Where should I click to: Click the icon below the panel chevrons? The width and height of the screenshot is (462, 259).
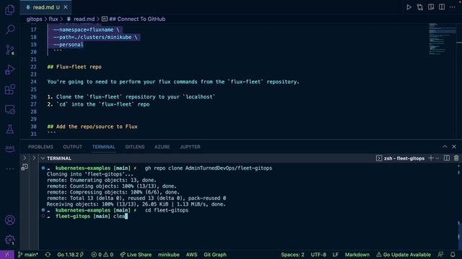coord(25,168)
